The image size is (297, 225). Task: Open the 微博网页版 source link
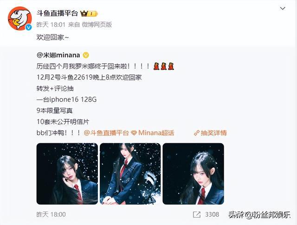click(x=97, y=25)
